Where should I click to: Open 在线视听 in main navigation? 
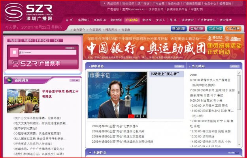point(188,20)
